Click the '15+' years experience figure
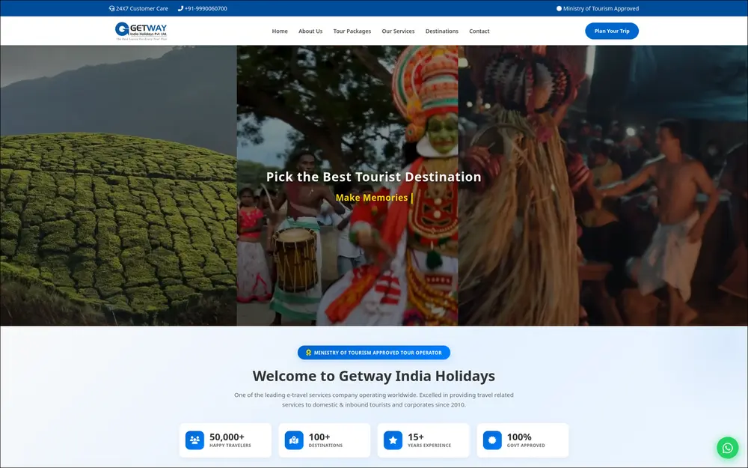Image resolution: width=748 pixels, height=468 pixels. pos(415,437)
